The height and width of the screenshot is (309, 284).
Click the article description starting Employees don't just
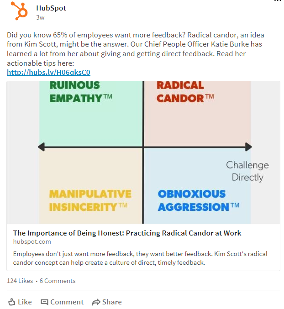[140, 258]
